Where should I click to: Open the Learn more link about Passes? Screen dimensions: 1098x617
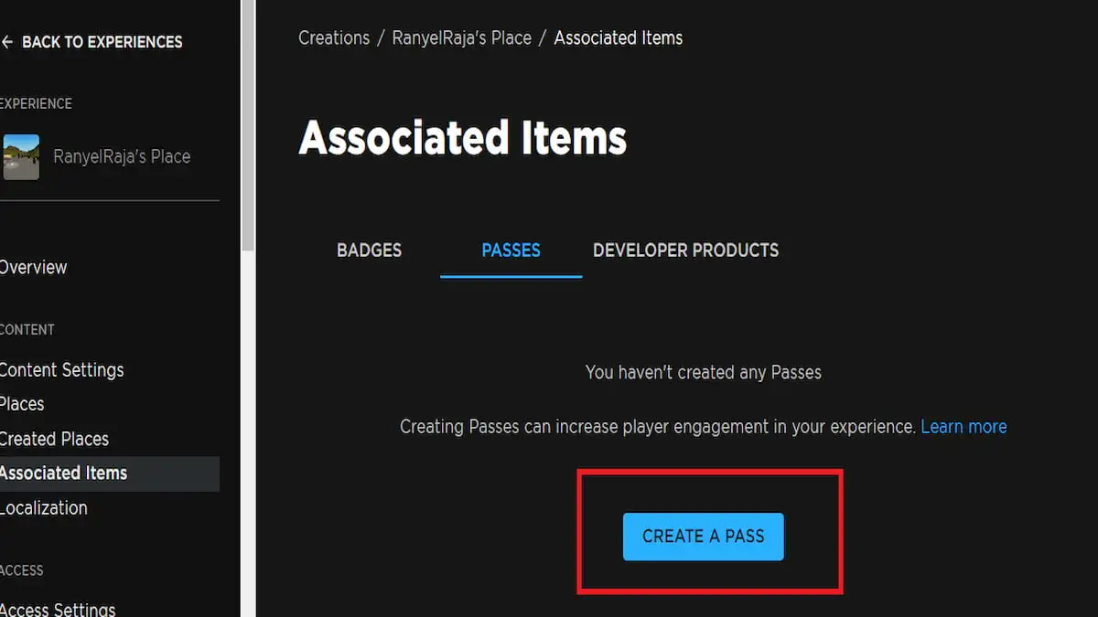pyautogui.click(x=963, y=426)
